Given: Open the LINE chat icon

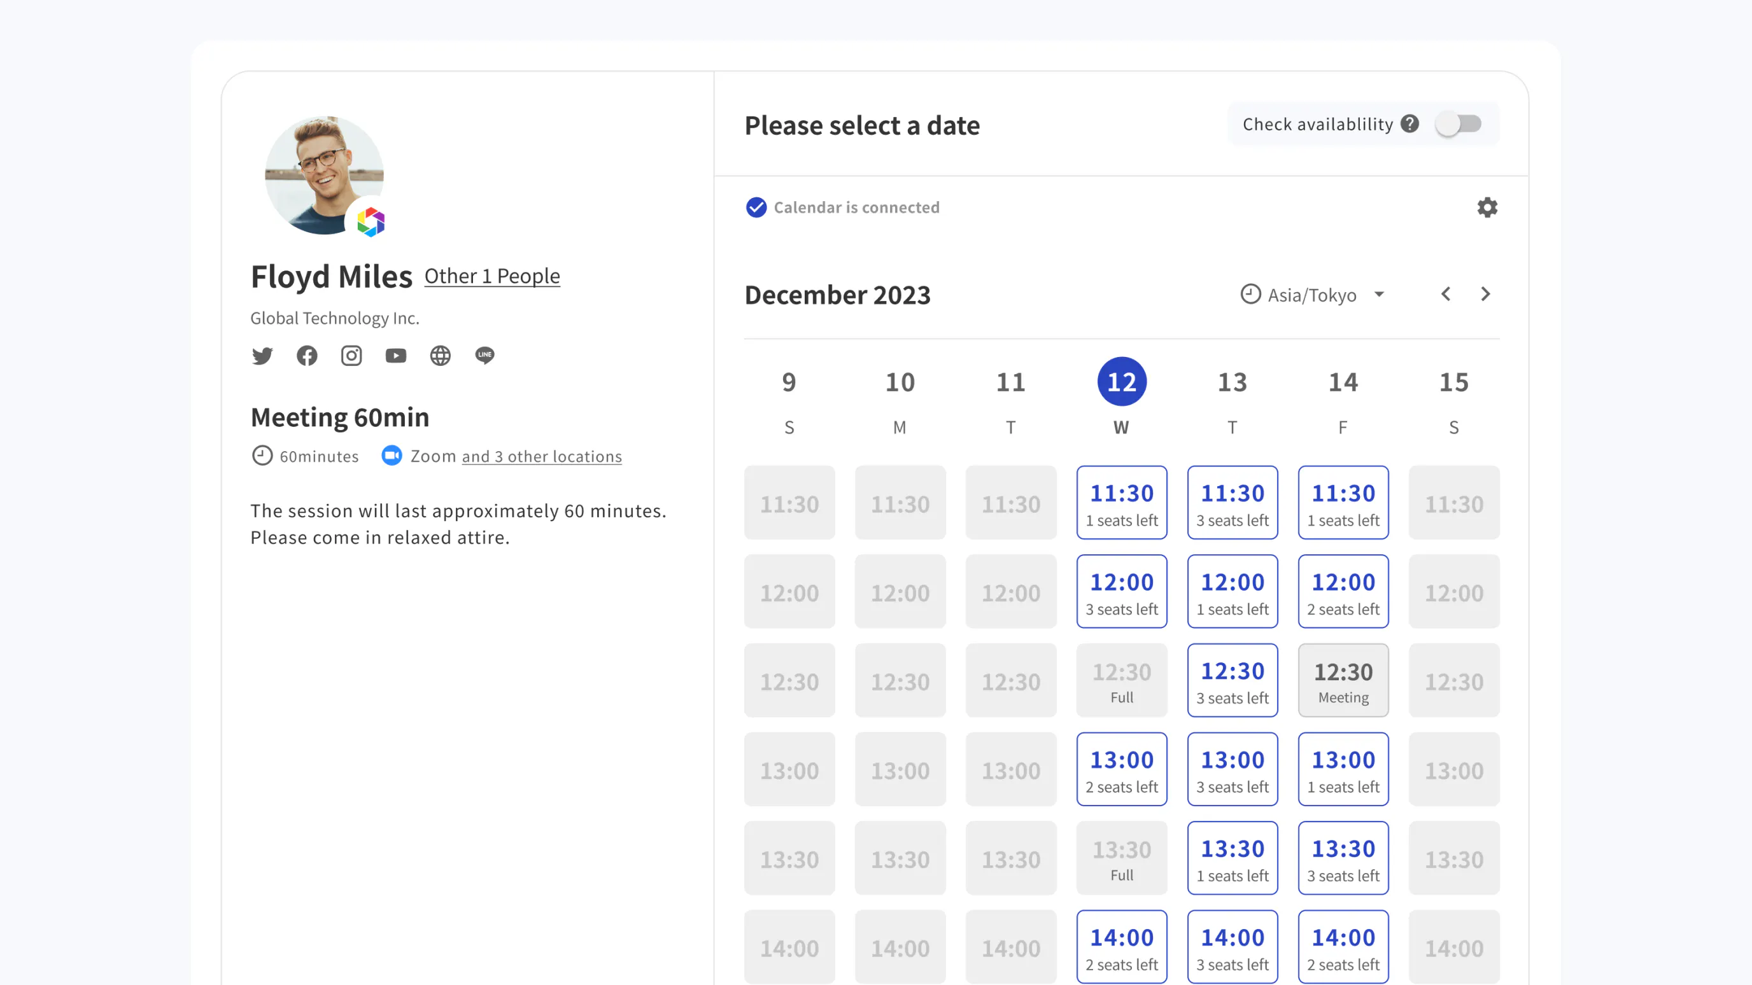Looking at the screenshot, I should pyautogui.click(x=485, y=356).
